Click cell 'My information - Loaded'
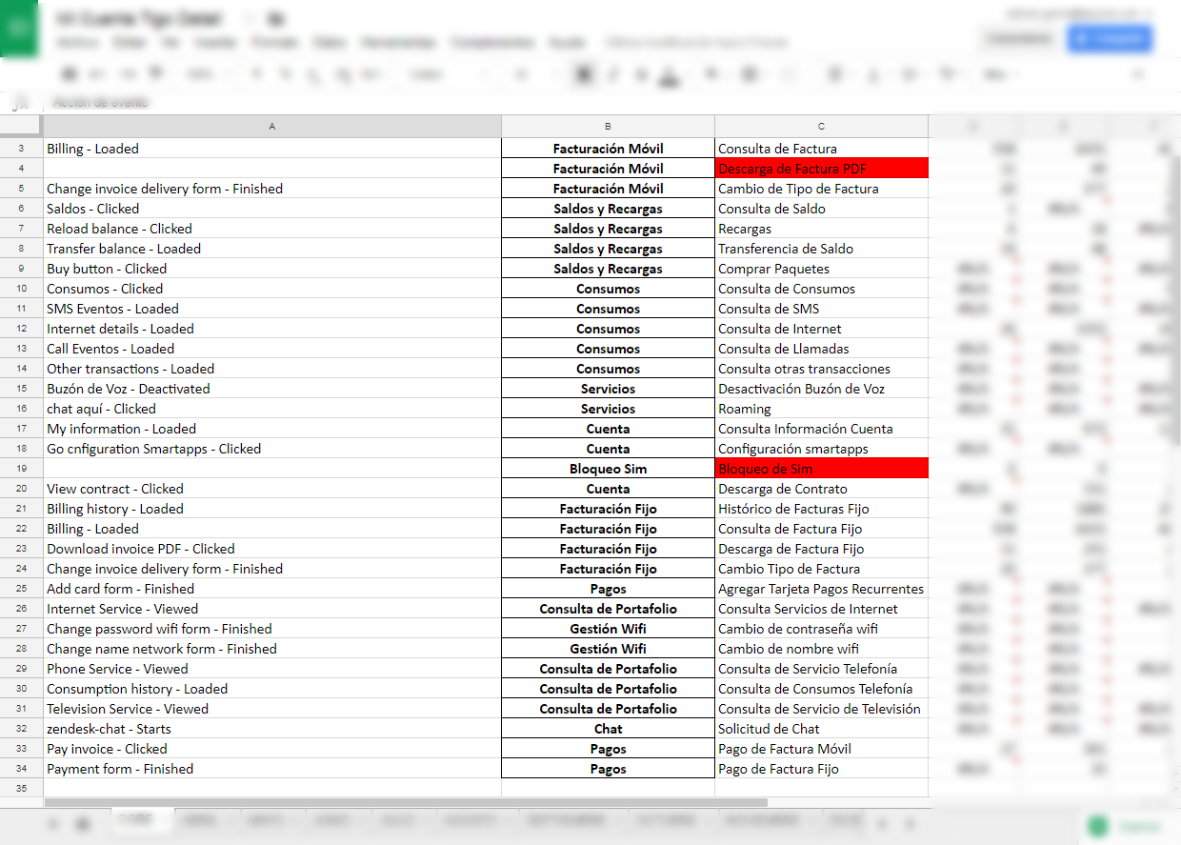This screenshot has width=1181, height=845. click(x=272, y=429)
